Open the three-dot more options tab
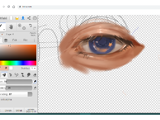 (34, 40)
